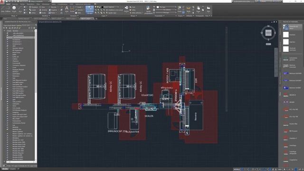The image size is (304, 171).
Task: Open the AutoCAD application menu button
Action: (x=2, y=1)
